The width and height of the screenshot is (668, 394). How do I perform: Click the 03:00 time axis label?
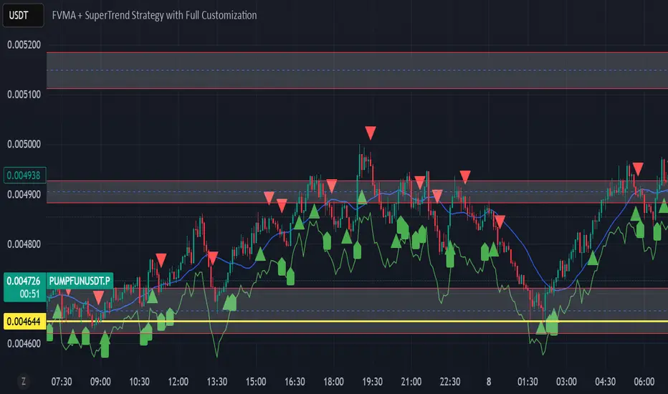[x=566, y=382]
